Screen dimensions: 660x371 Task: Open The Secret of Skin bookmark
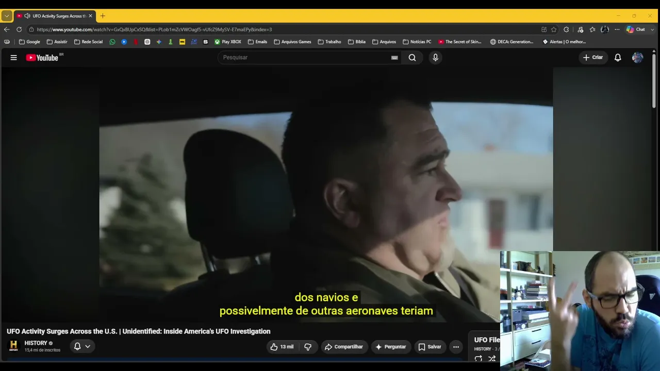click(x=460, y=42)
